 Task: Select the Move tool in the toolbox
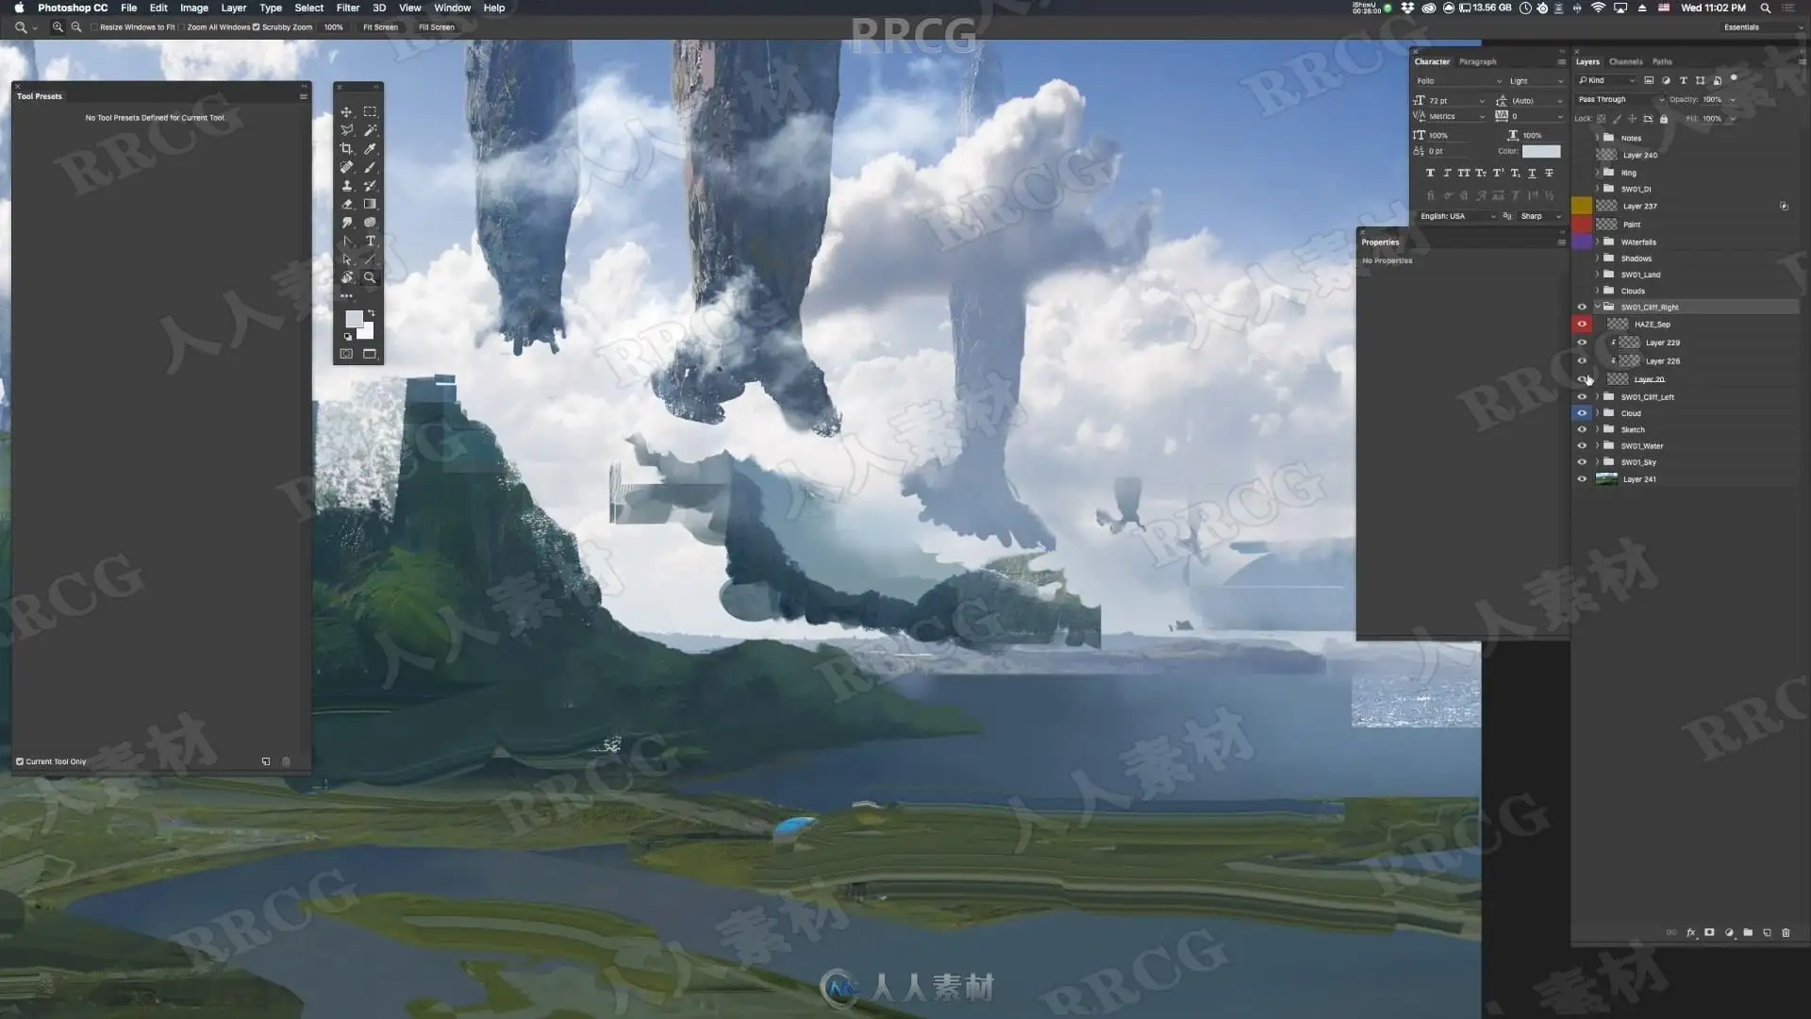[346, 111]
